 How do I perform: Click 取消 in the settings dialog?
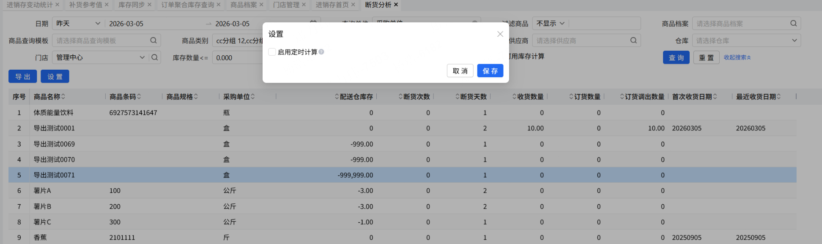460,71
